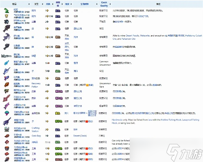This screenshot has width=203, height=162.
Task: Click the red Bladetongue sword icon
Action: [7, 98]
